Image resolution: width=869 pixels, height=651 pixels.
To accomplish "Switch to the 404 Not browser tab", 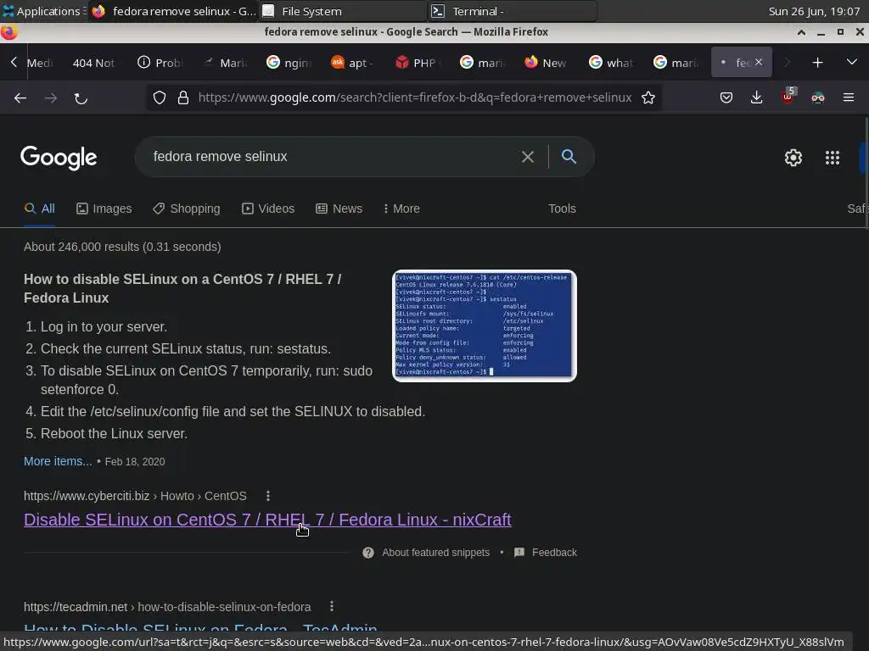I will (x=93, y=63).
